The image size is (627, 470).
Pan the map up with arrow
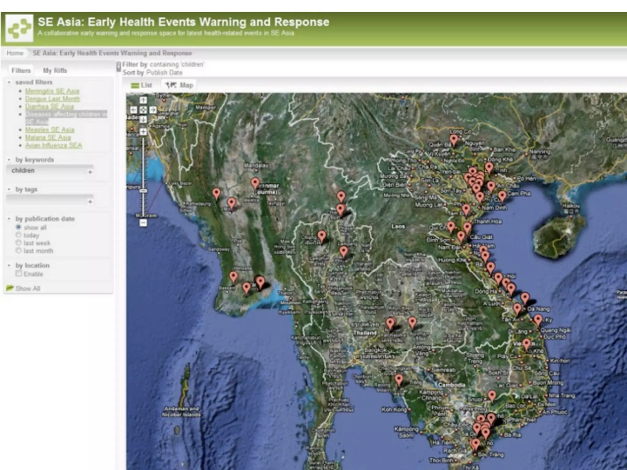click(143, 100)
